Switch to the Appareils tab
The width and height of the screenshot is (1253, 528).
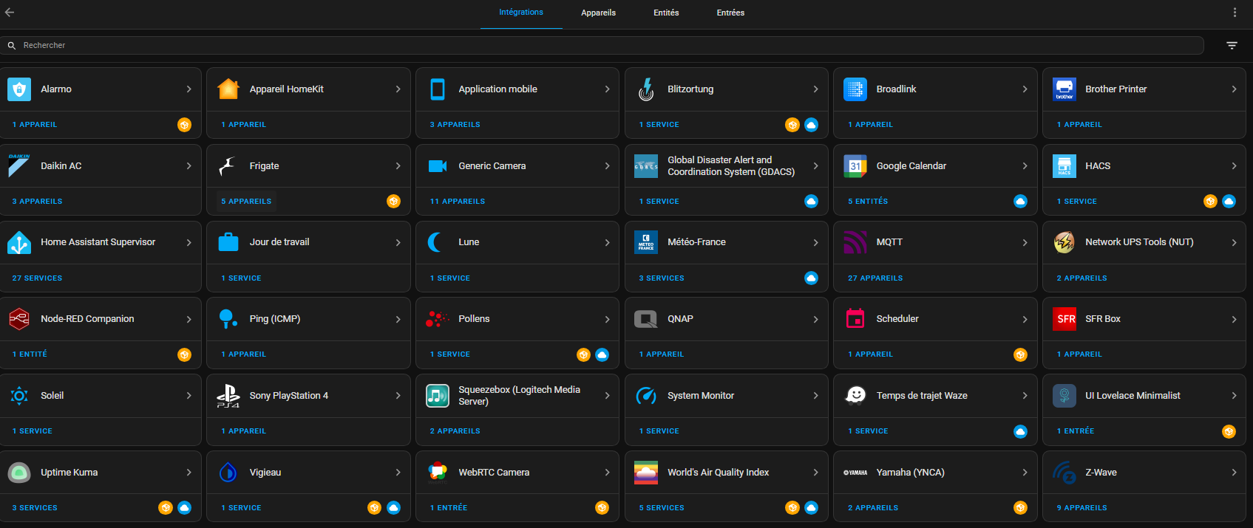click(598, 13)
